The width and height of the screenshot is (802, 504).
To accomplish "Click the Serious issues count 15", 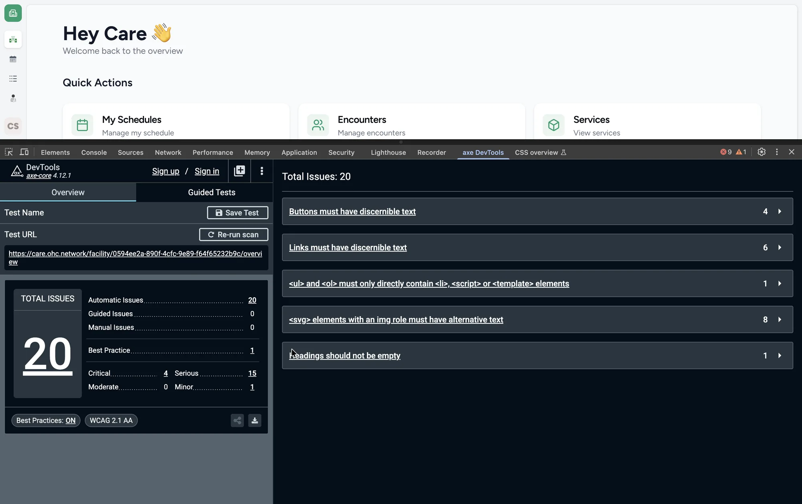I will [252, 373].
